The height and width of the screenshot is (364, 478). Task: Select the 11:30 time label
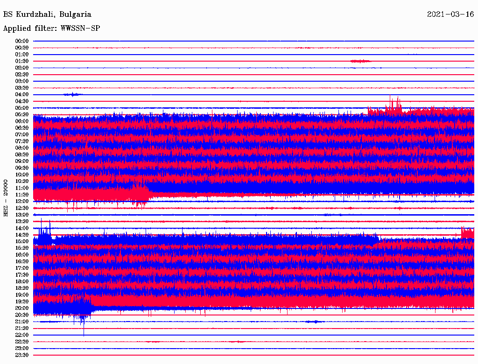(22, 195)
